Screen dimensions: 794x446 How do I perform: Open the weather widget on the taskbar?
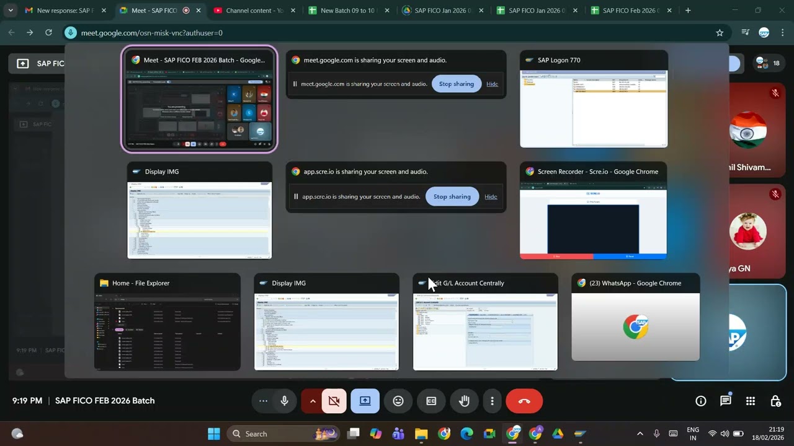pos(17,434)
